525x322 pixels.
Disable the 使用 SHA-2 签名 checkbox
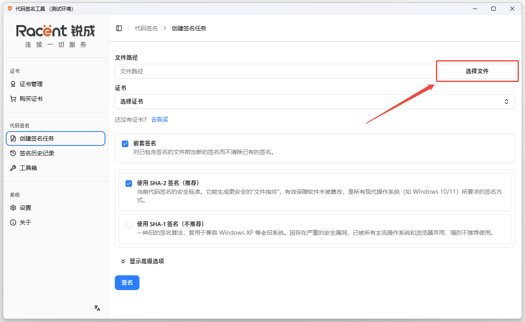(x=129, y=183)
